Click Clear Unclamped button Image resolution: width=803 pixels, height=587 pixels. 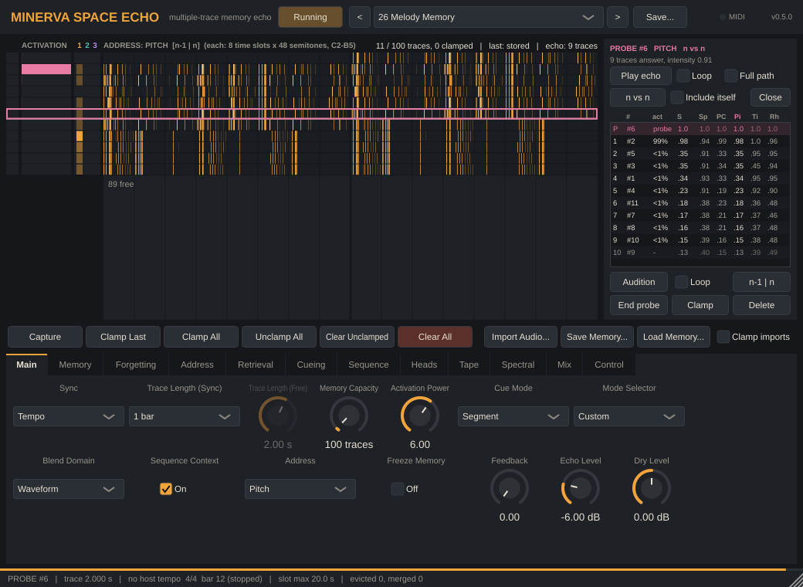pos(357,337)
